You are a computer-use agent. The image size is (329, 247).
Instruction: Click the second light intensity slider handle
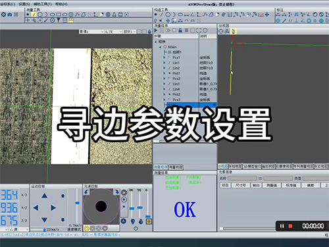coord(140,207)
